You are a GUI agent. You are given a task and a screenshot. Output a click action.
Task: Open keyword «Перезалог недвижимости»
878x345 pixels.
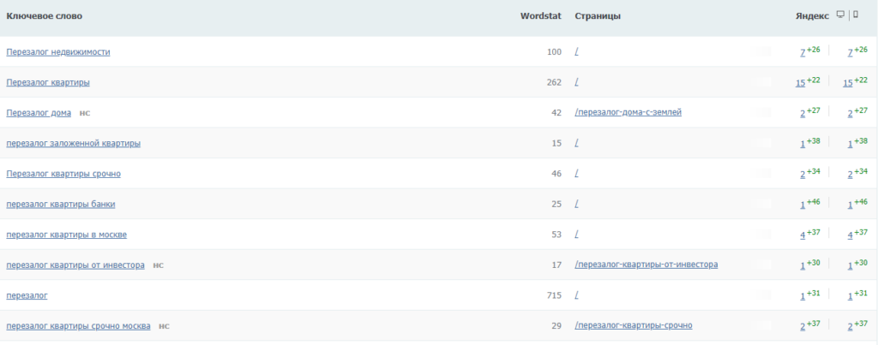click(x=57, y=52)
